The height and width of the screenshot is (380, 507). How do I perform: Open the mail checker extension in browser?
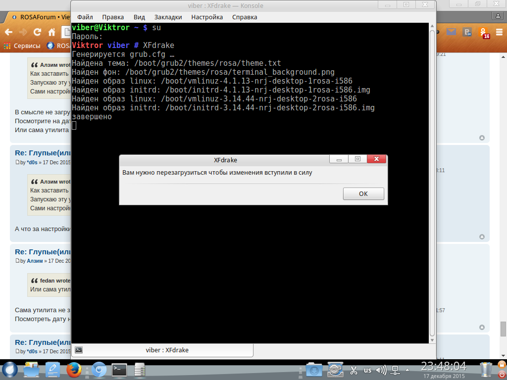tap(451, 32)
